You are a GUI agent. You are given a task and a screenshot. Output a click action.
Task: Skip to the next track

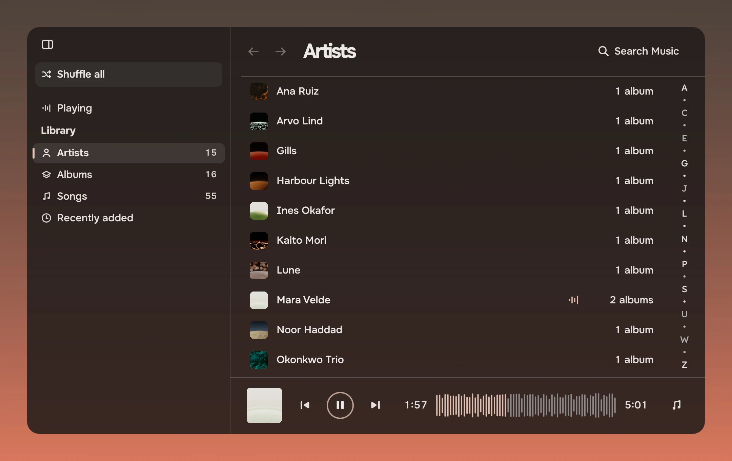[375, 405]
